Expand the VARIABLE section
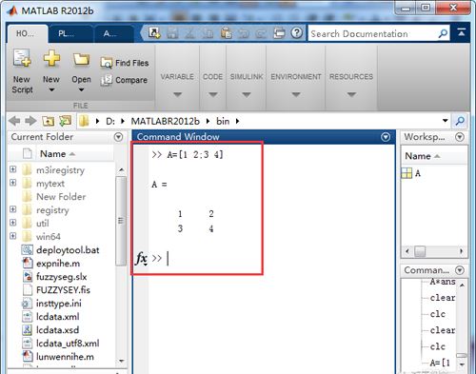The image size is (476, 374). click(x=177, y=94)
